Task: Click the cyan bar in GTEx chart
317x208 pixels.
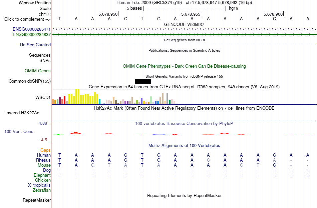Action: point(99,101)
